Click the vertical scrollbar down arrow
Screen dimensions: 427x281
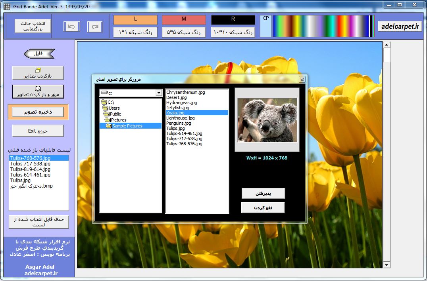pos(387,264)
